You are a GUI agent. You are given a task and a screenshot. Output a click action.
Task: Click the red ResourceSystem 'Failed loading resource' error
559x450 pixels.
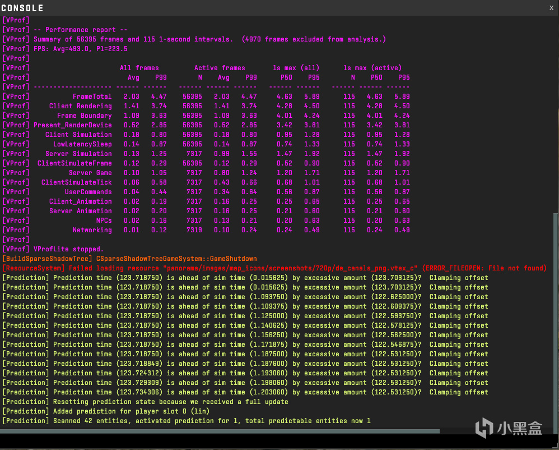click(274, 268)
